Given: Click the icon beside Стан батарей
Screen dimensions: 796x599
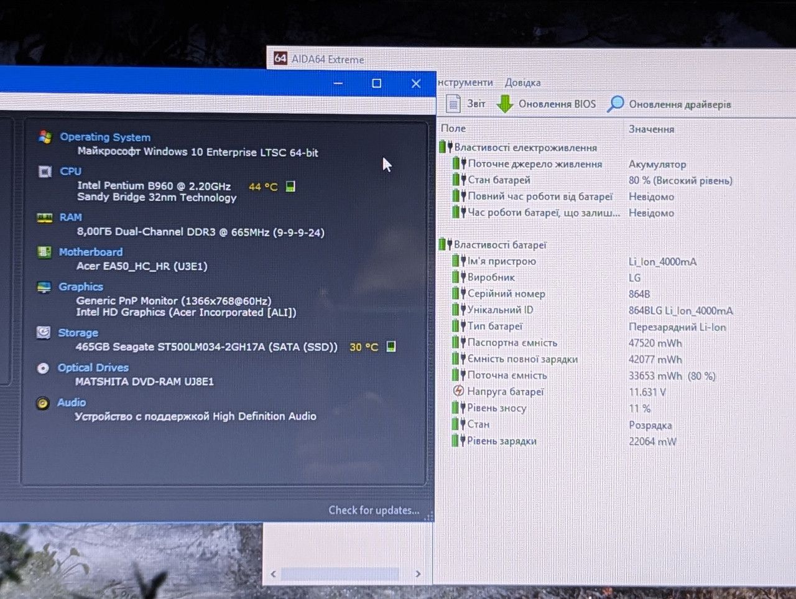Looking at the screenshot, I should (459, 180).
